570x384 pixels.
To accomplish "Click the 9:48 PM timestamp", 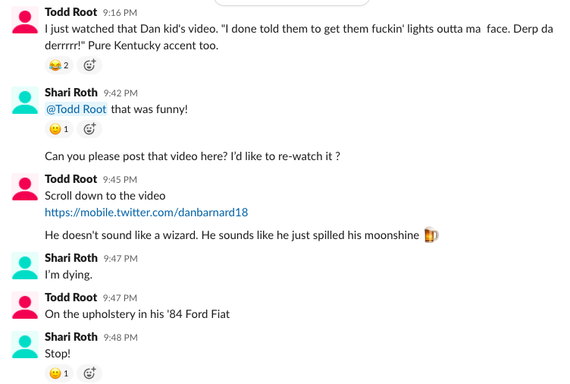I will (x=120, y=338).
